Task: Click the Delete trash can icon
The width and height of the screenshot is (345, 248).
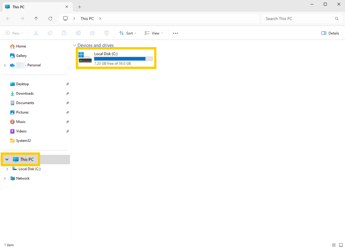Action: [107, 33]
